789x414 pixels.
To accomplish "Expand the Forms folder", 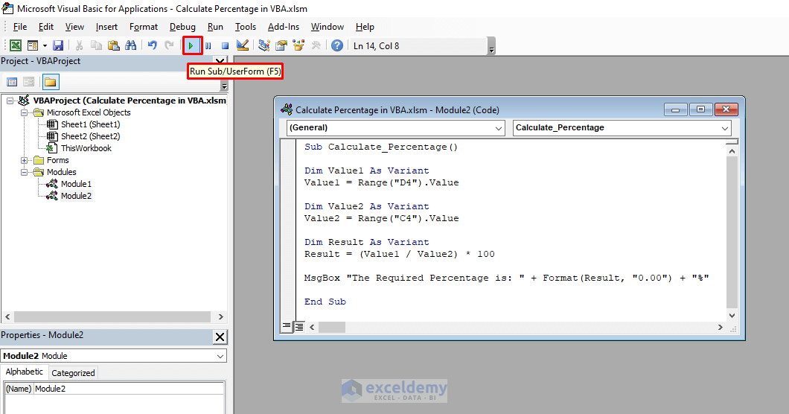I will pos(24,160).
